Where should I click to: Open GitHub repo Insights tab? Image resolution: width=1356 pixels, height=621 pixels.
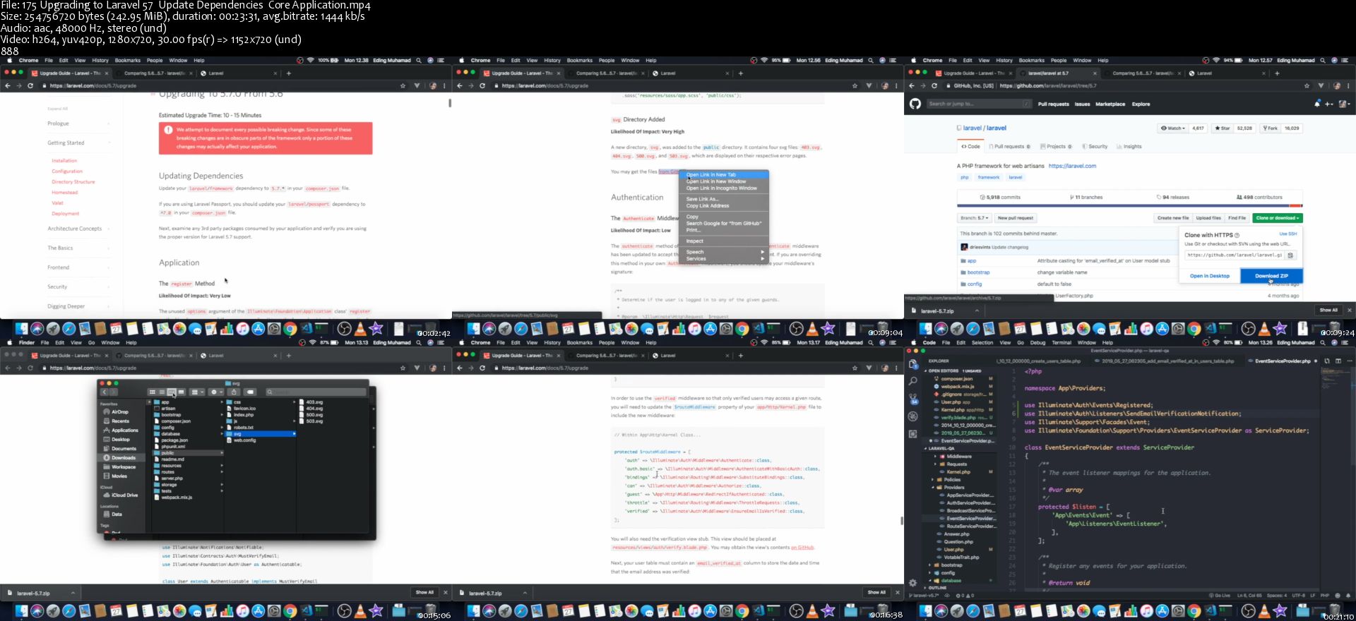point(1129,147)
